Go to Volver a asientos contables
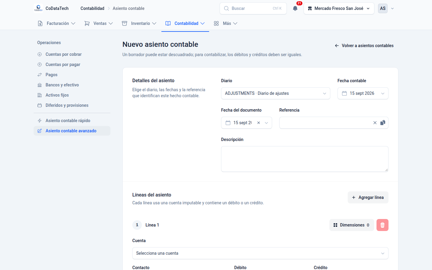Viewport: 432px width, 270px height. pos(364,46)
